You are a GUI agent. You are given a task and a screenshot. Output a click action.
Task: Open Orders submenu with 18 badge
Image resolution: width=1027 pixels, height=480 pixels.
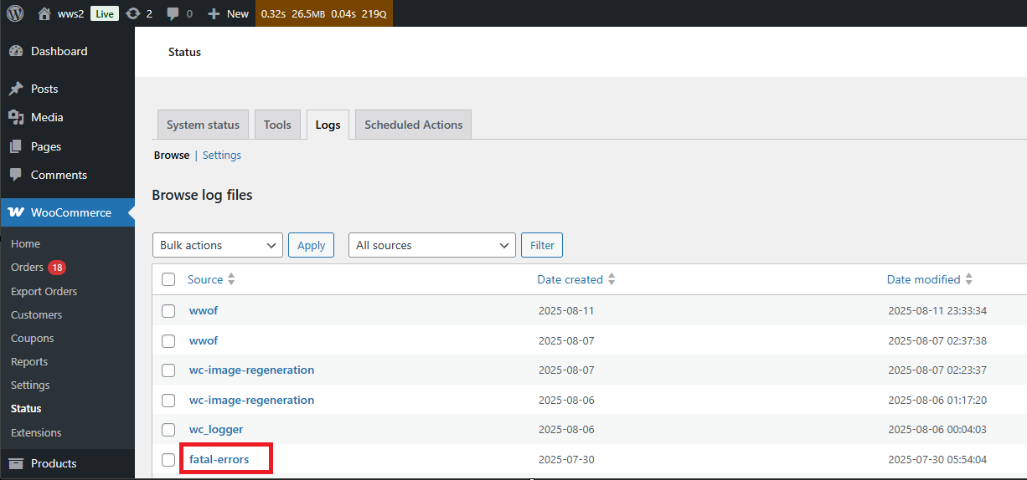pyautogui.click(x=38, y=268)
